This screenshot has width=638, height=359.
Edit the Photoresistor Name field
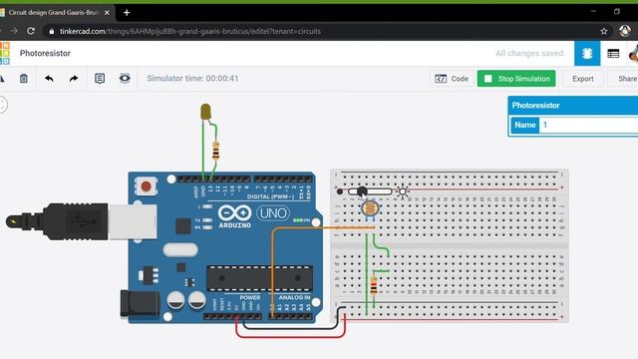pyautogui.click(x=588, y=125)
